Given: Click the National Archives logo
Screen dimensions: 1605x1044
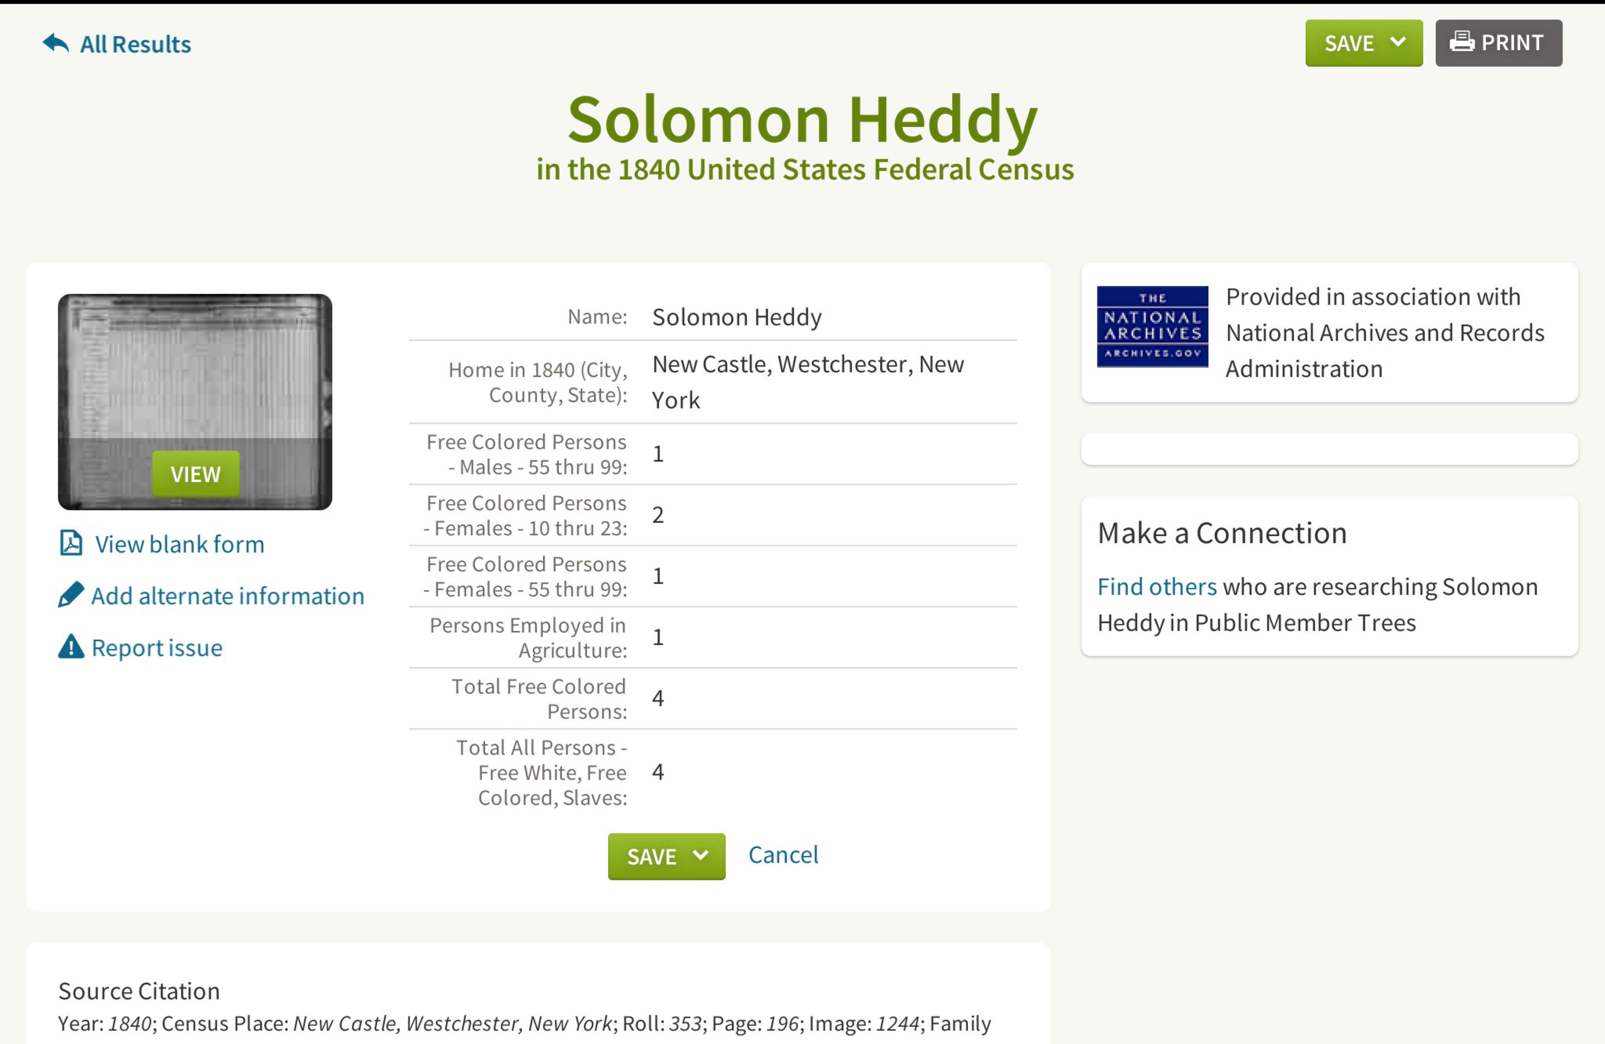Looking at the screenshot, I should (1152, 327).
